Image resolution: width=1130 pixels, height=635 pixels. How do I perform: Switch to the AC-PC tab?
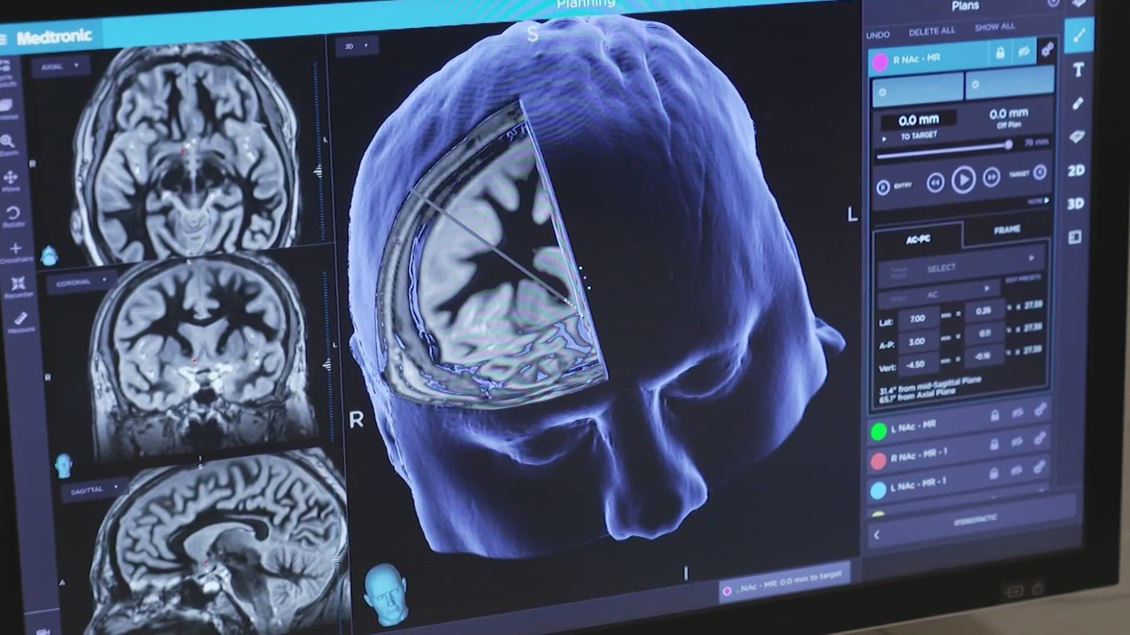[x=918, y=239]
